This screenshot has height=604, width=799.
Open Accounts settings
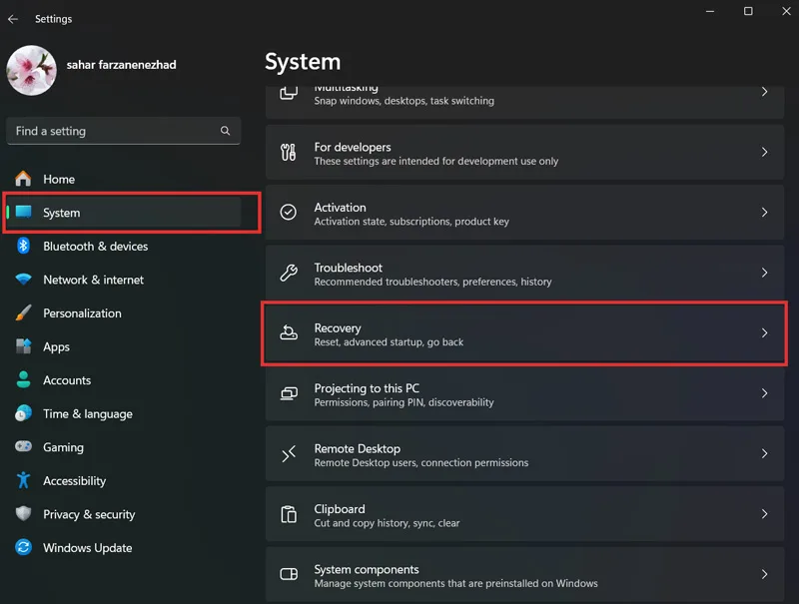[x=67, y=380]
